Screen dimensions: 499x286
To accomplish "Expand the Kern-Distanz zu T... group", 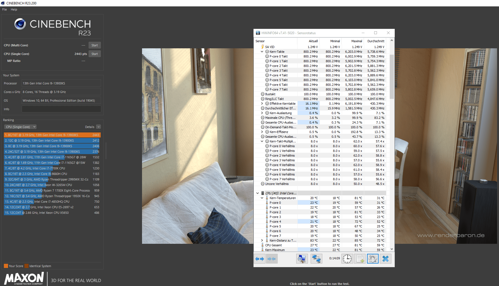I will click(x=262, y=240).
